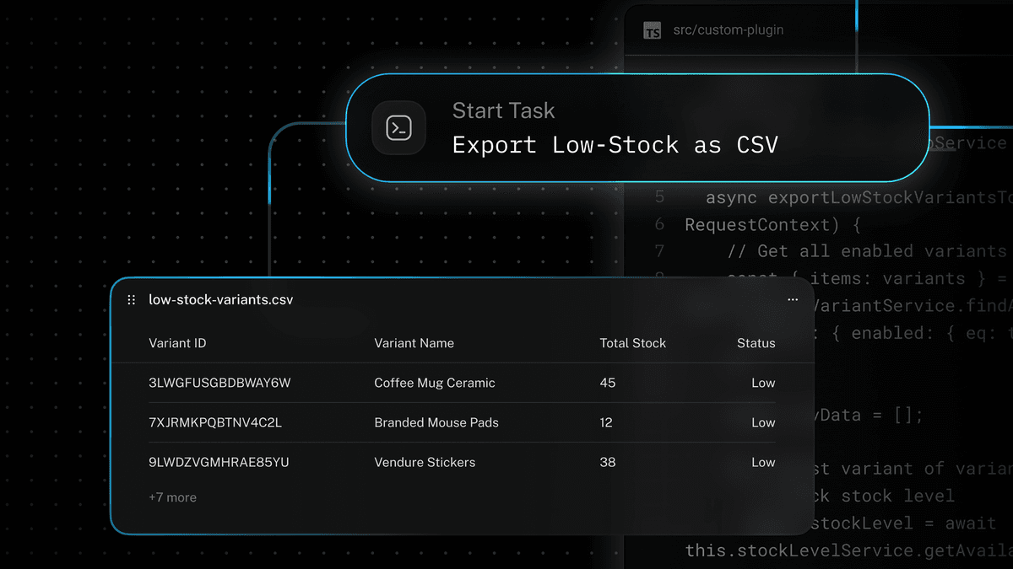Sort by Variant ID column header
Image resolution: width=1013 pixels, height=569 pixels.
coord(177,343)
